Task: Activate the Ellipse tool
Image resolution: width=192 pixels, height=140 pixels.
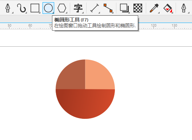Action: (x=48, y=8)
